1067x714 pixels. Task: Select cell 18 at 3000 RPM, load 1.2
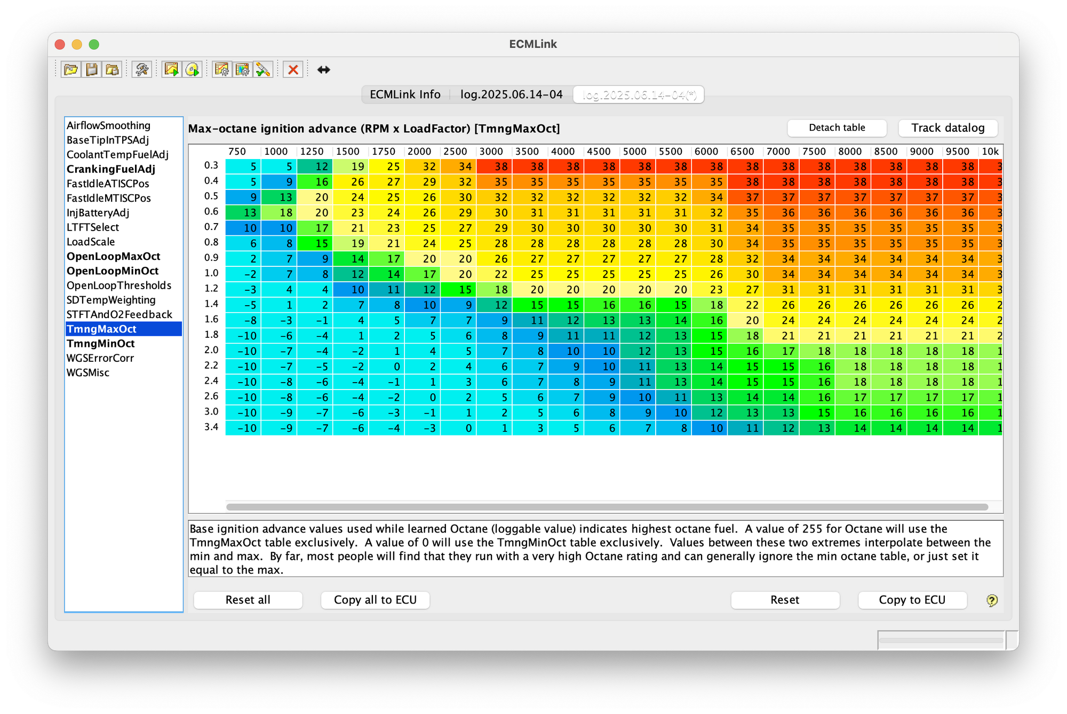point(494,289)
